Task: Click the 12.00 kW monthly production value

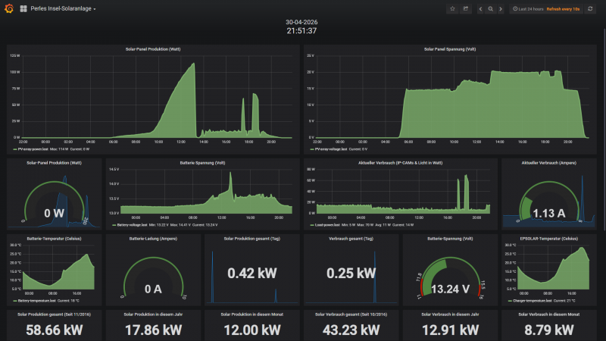Action: pos(252,330)
